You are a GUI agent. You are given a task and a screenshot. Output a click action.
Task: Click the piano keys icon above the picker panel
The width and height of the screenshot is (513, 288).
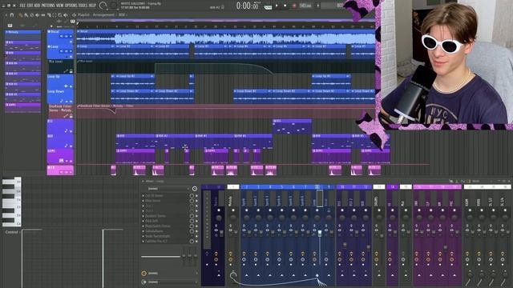[x=10, y=26]
